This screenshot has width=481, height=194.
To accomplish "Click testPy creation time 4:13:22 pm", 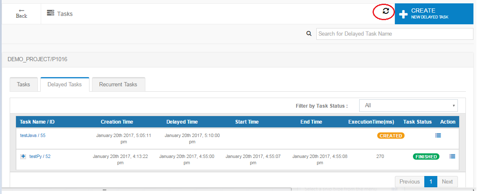I will (121, 159).
